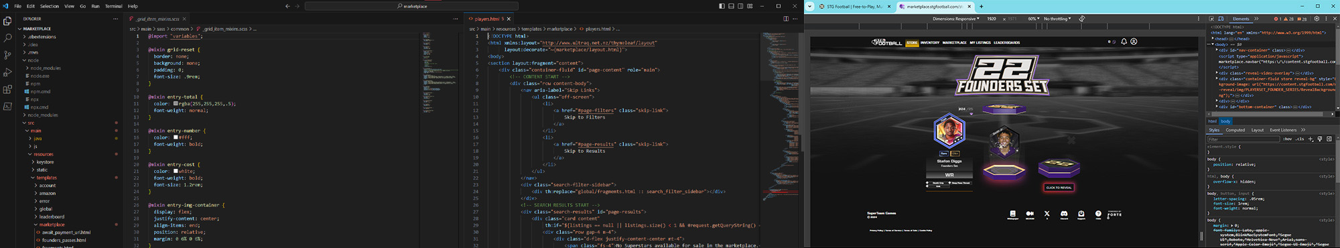
Task: Toggle .cls class editor in Styles
Action: click(x=1300, y=139)
